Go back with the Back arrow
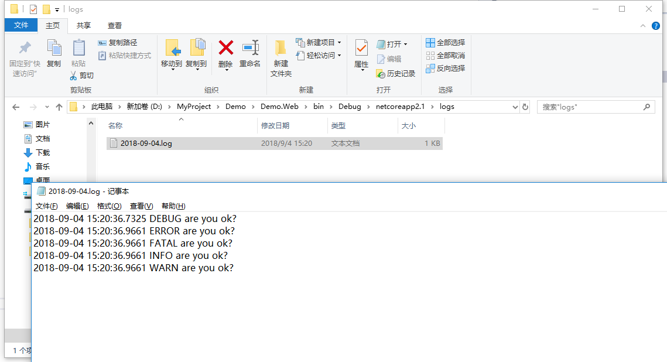Viewport: 667px width, 362px height. click(16, 107)
